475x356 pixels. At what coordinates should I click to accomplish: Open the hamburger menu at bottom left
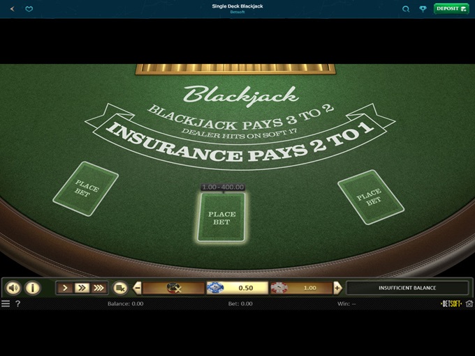6,304
